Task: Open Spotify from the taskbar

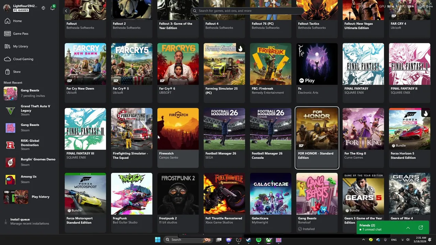Action: point(259,240)
